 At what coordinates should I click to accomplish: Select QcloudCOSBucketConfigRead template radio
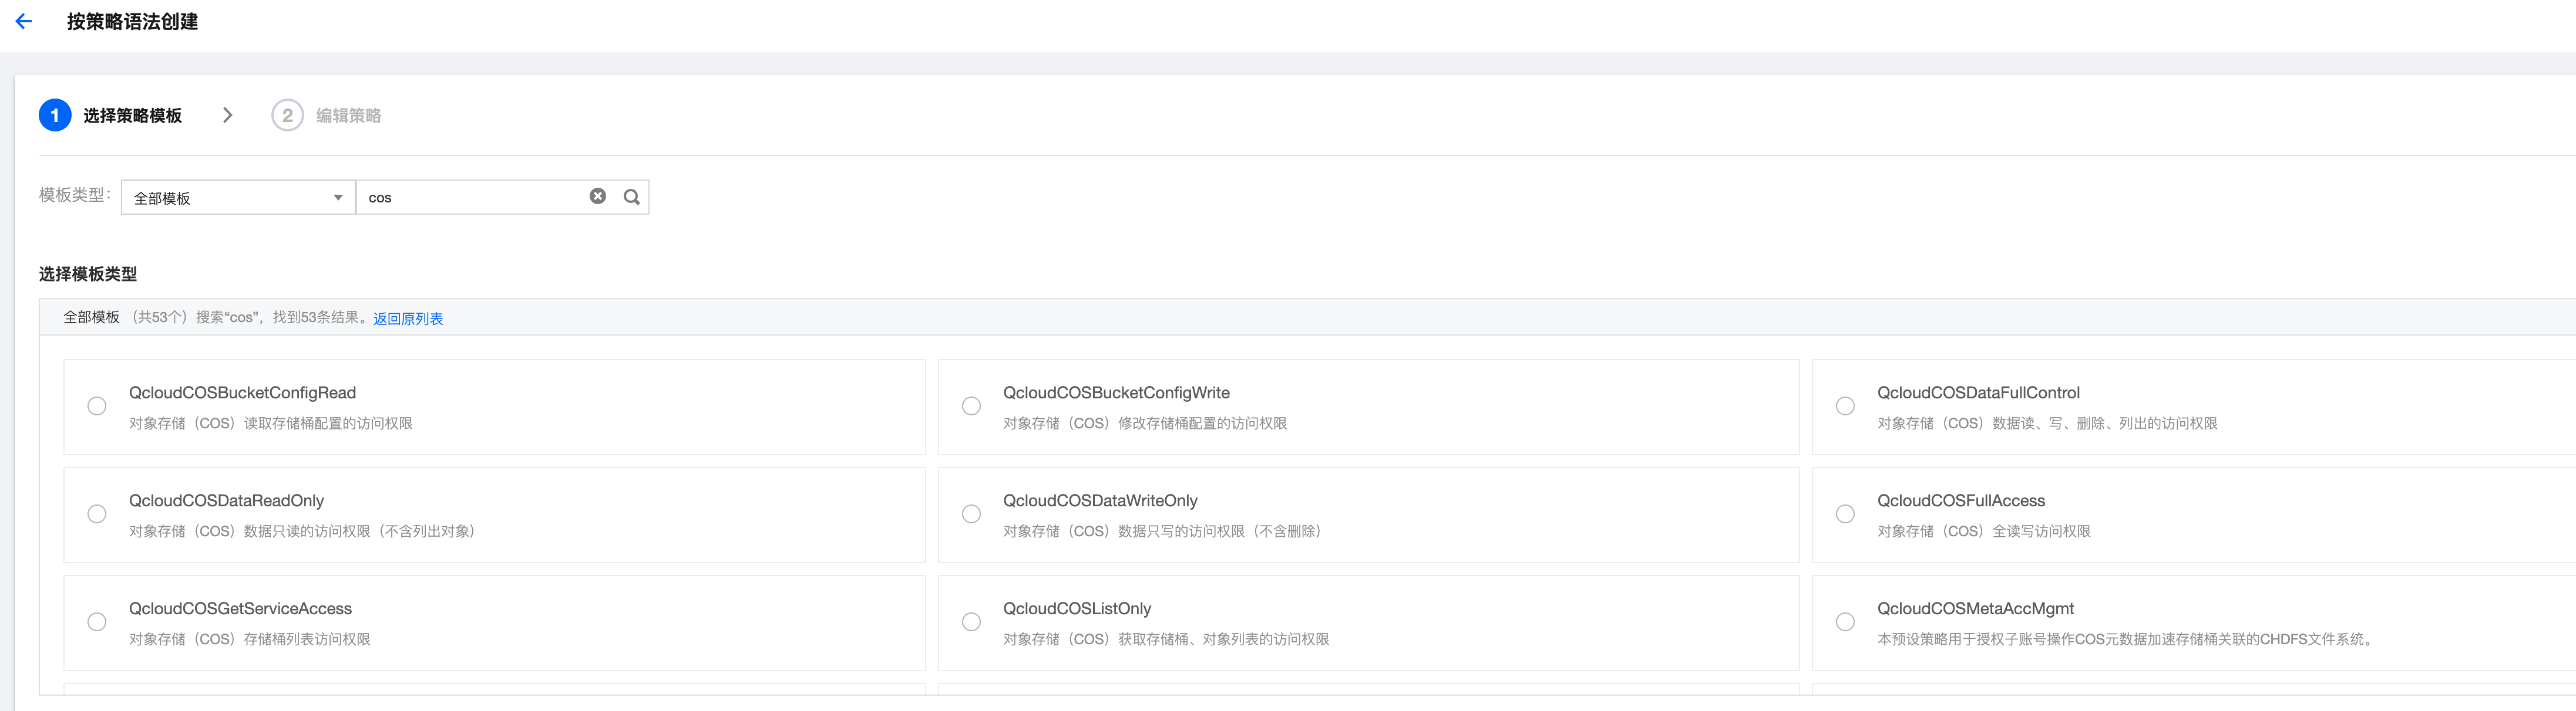pyautogui.click(x=97, y=407)
